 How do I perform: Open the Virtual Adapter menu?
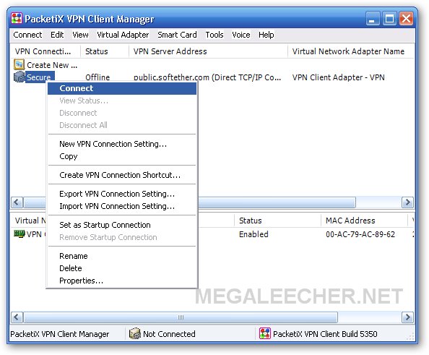tap(123, 35)
